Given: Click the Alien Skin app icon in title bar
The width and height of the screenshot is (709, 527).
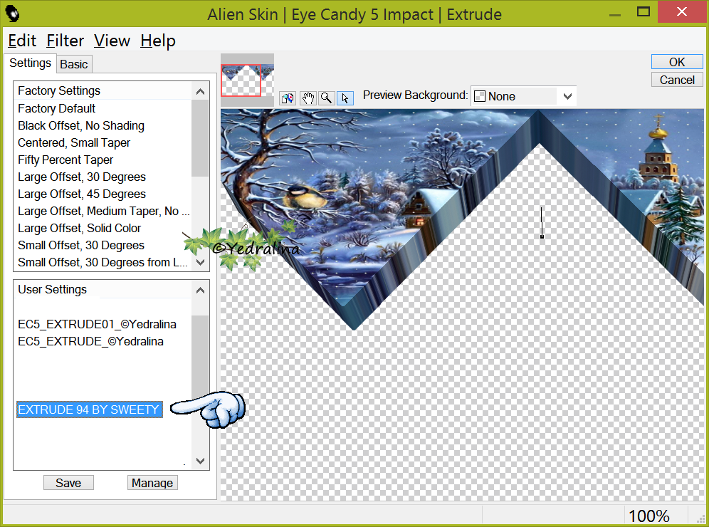Looking at the screenshot, I should pos(13,14).
